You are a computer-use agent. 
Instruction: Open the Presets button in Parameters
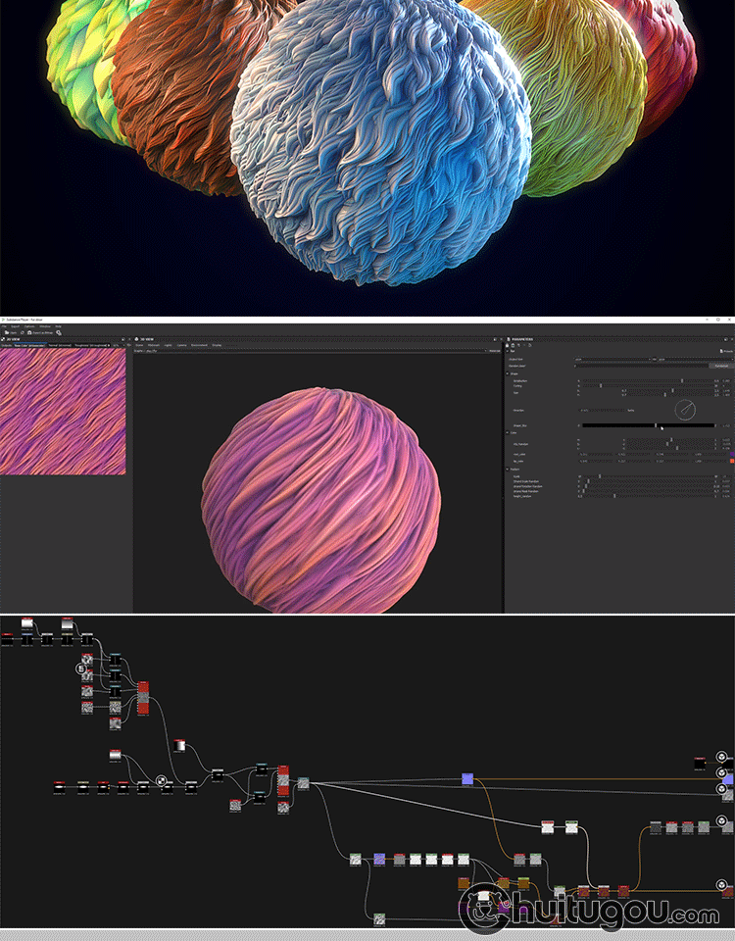725,351
